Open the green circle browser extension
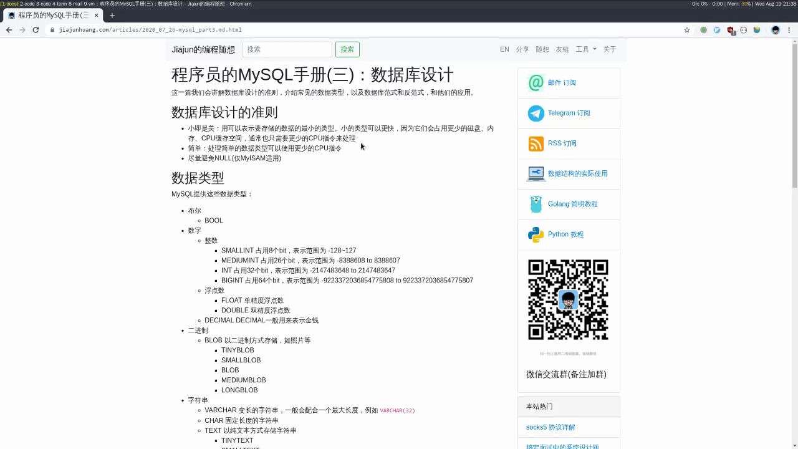798x449 pixels. click(x=704, y=30)
